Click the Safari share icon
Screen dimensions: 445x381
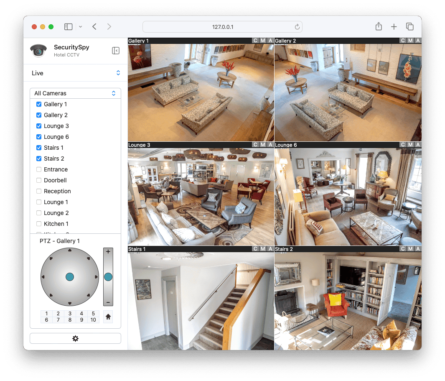[379, 27]
